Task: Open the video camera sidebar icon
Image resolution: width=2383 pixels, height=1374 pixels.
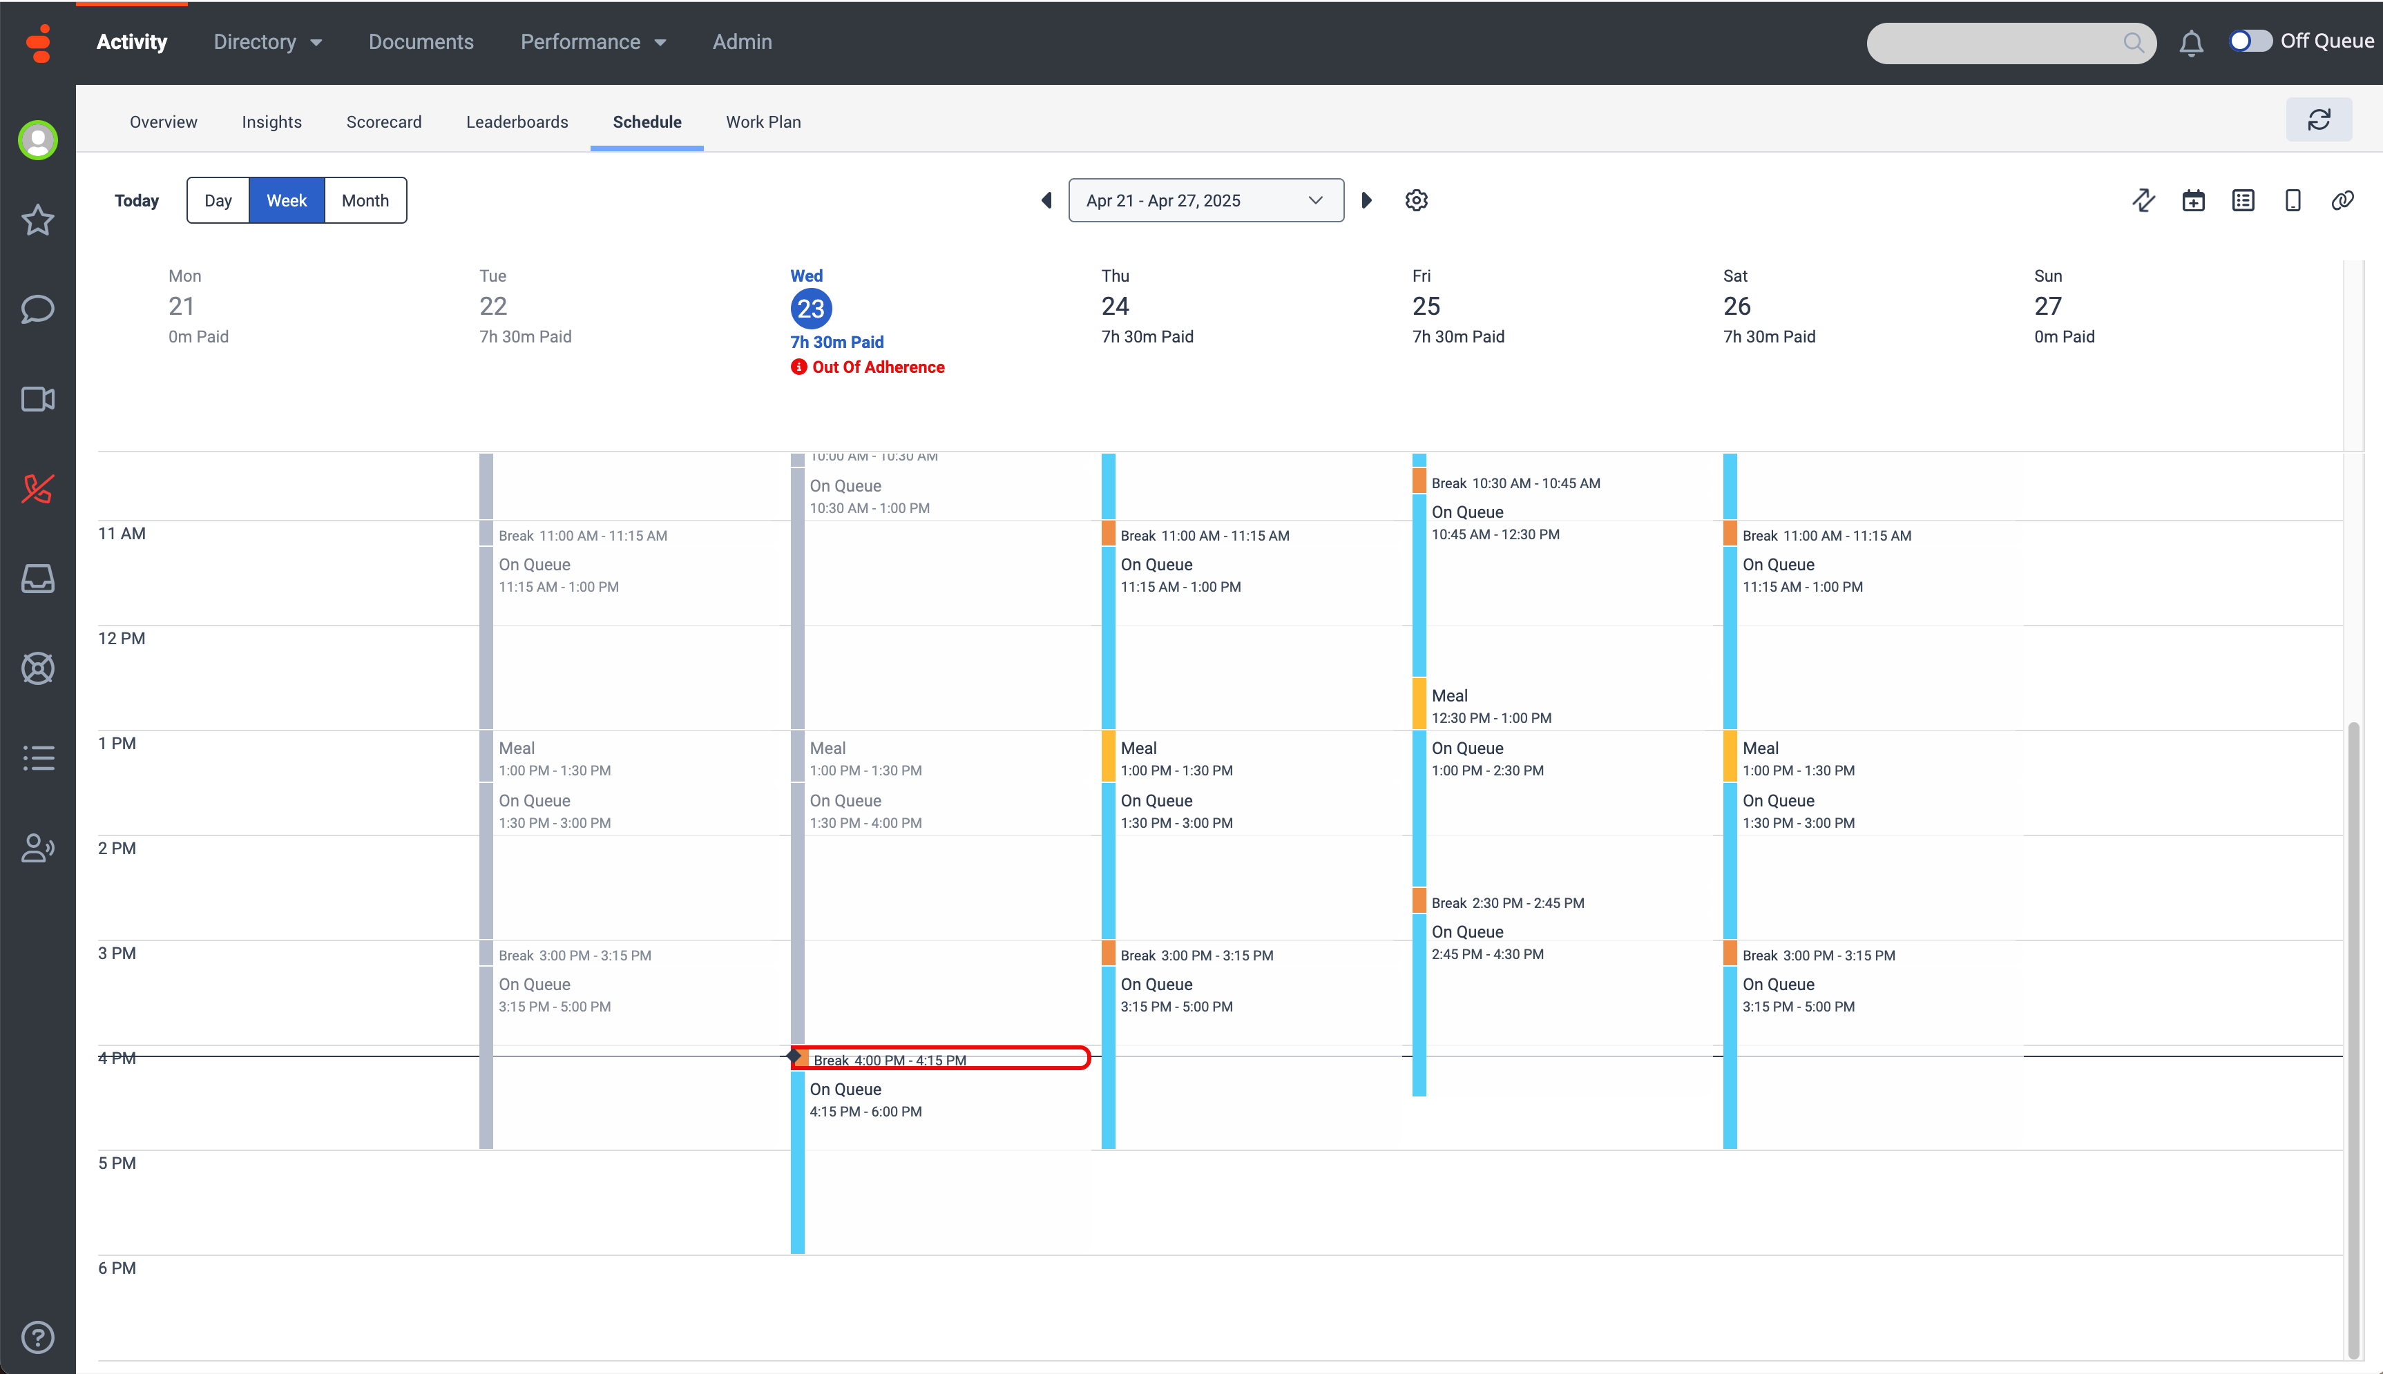Action: [x=38, y=399]
